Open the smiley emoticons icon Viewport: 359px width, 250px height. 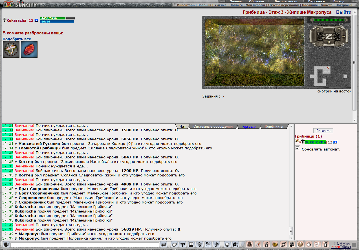(x=227, y=244)
